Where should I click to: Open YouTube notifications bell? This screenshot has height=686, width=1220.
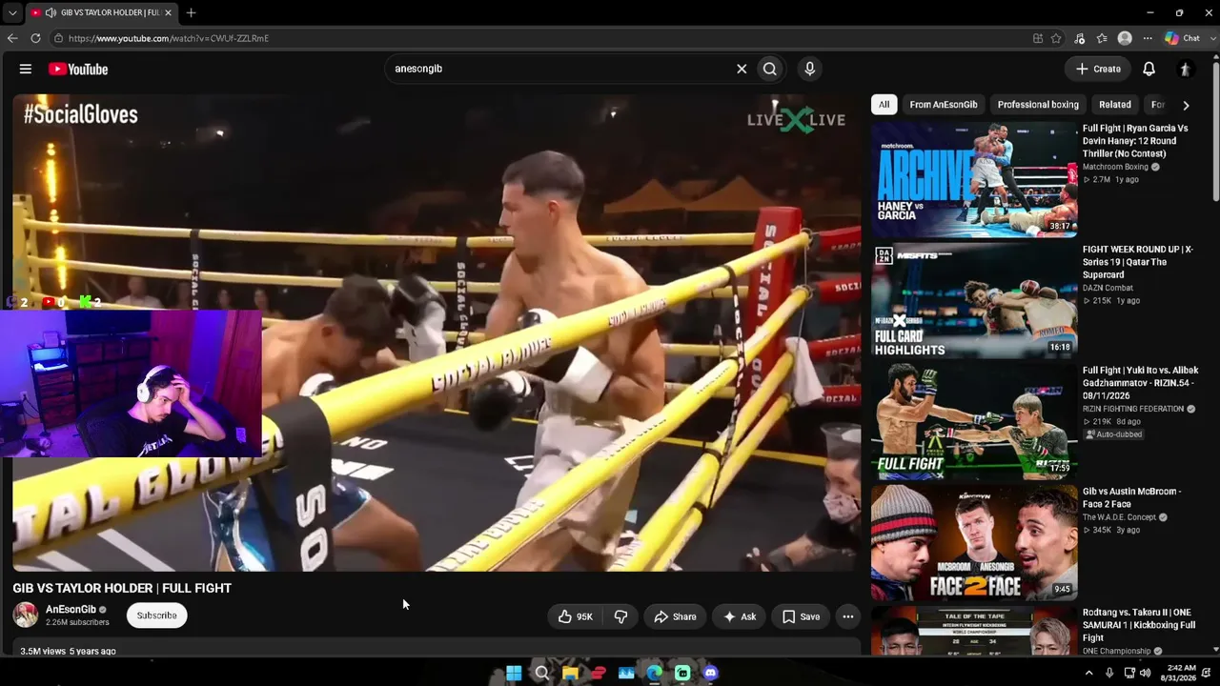1149,69
